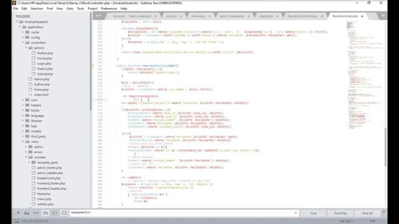Expand the core folder

tap(23, 100)
